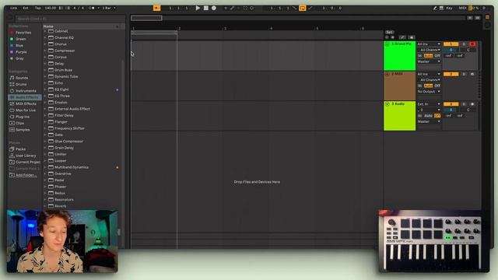Screen dimensions: 498x280
Task: Open Audio track Ext. In dropdown
Action: pyautogui.click(x=429, y=104)
